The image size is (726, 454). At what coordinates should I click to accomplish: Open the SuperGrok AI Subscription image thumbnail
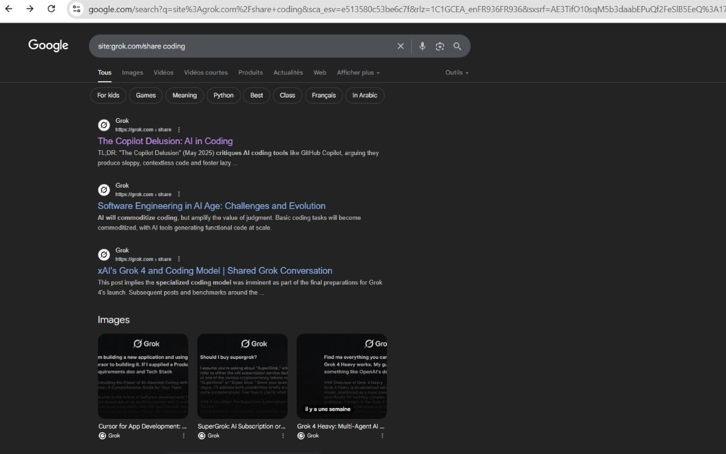point(242,376)
